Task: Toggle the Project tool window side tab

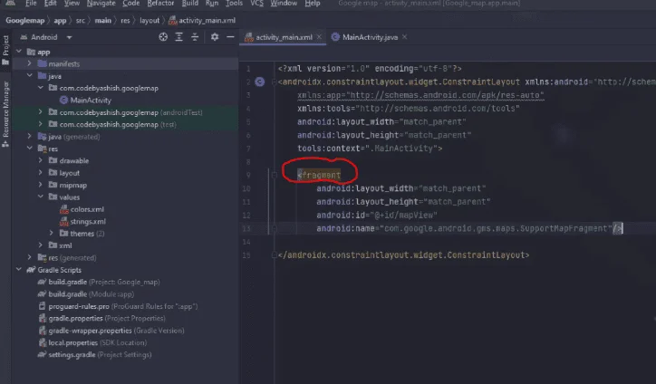Action: pyautogui.click(x=5, y=50)
